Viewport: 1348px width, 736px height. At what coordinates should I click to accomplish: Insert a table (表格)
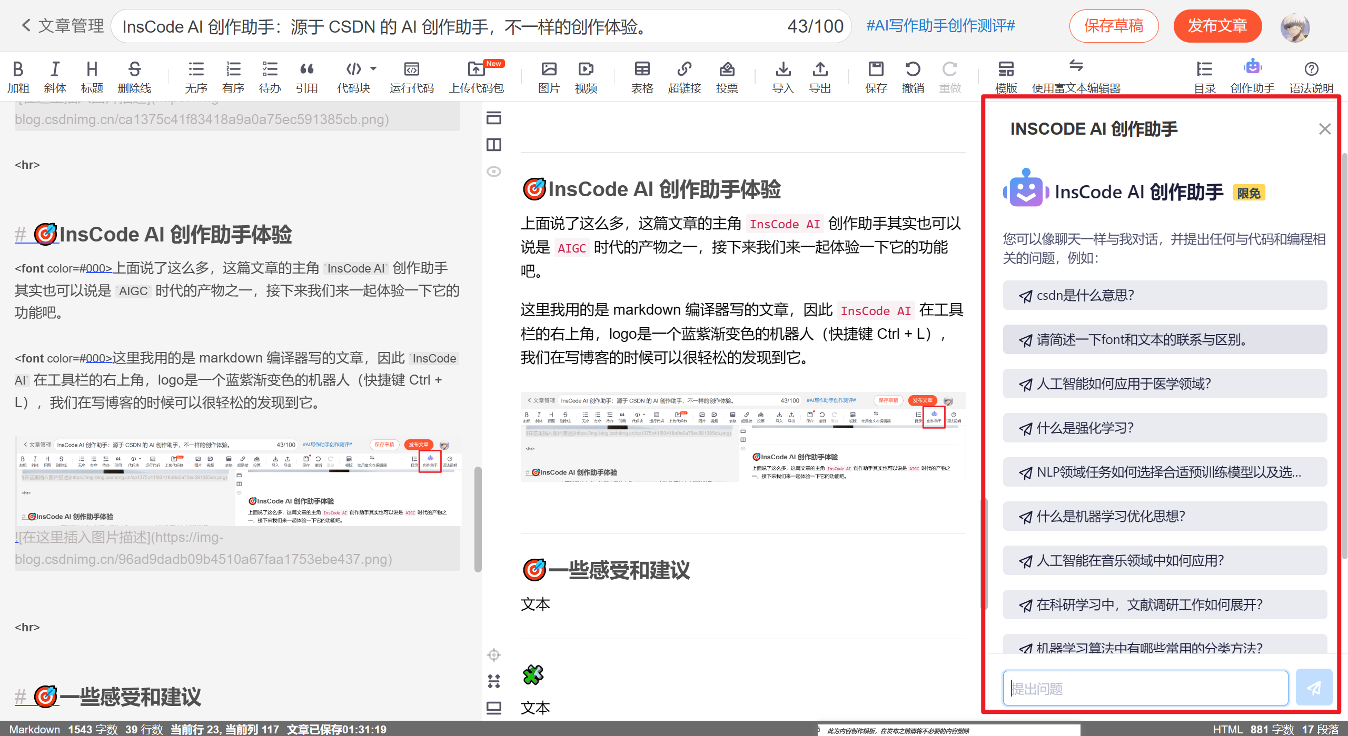(x=642, y=77)
